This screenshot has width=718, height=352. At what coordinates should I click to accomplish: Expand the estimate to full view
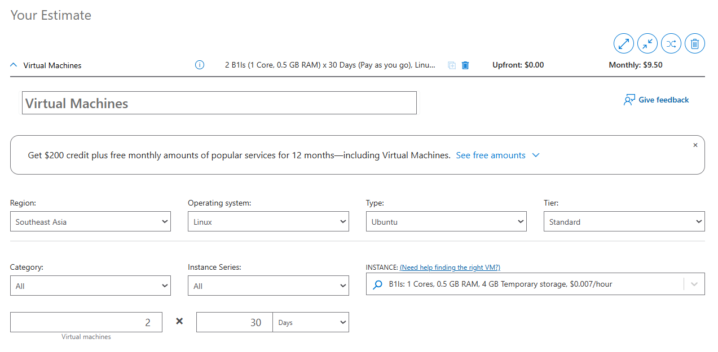[x=623, y=43]
